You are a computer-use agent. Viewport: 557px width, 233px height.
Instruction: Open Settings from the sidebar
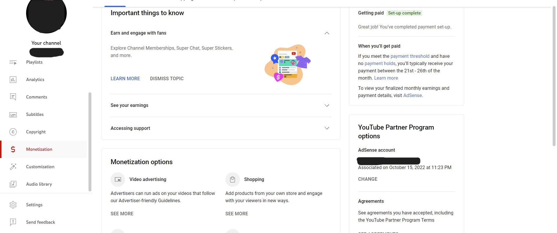(44, 205)
